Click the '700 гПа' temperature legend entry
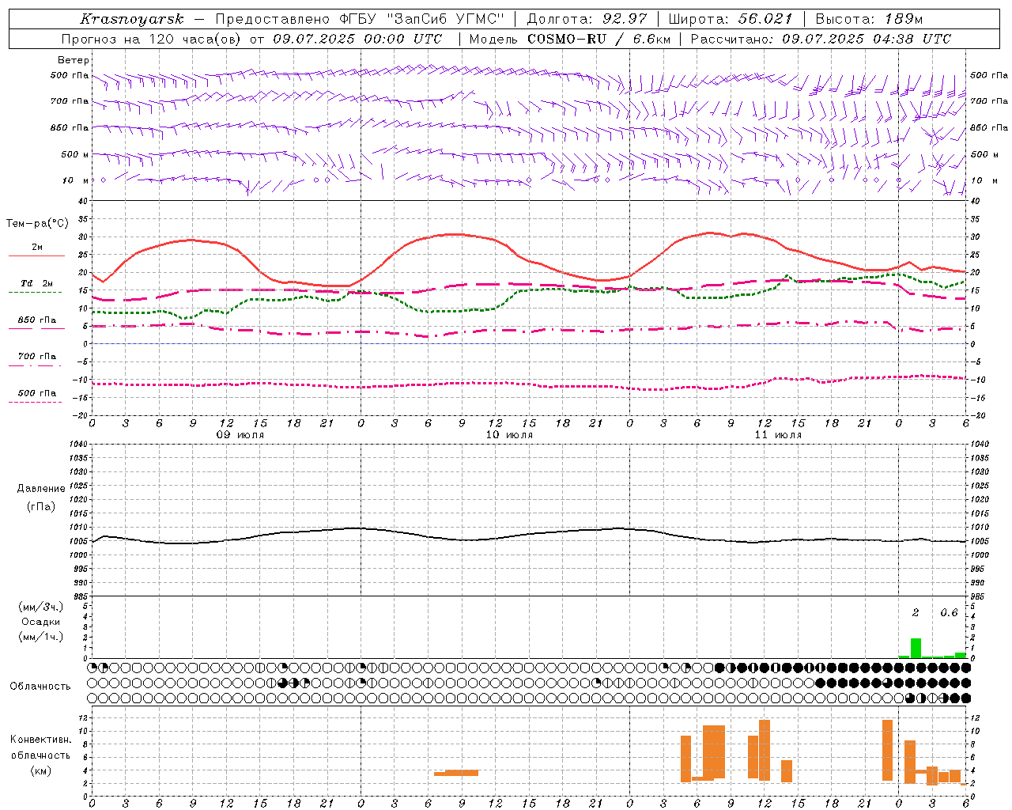 pyautogui.click(x=37, y=357)
